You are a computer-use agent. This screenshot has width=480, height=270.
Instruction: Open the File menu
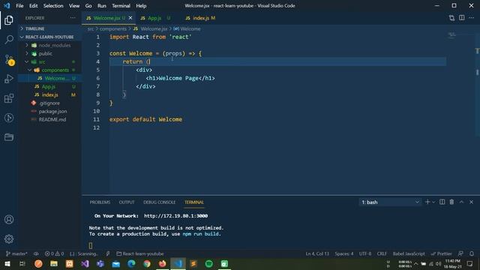coord(19,5)
